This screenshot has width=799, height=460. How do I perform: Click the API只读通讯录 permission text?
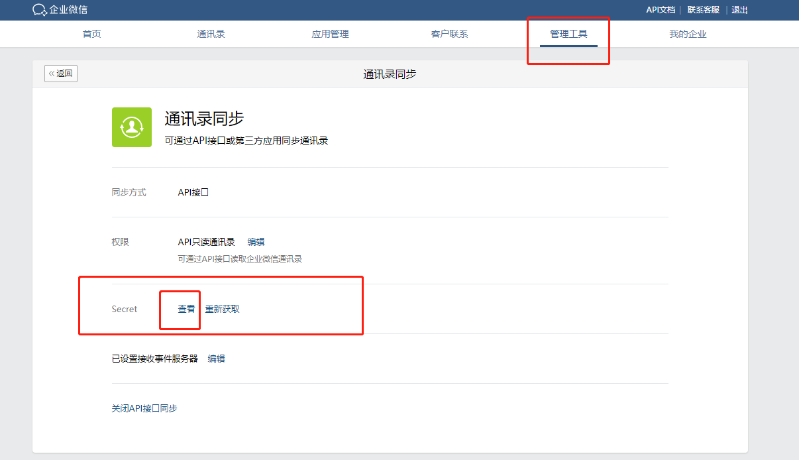tap(206, 242)
